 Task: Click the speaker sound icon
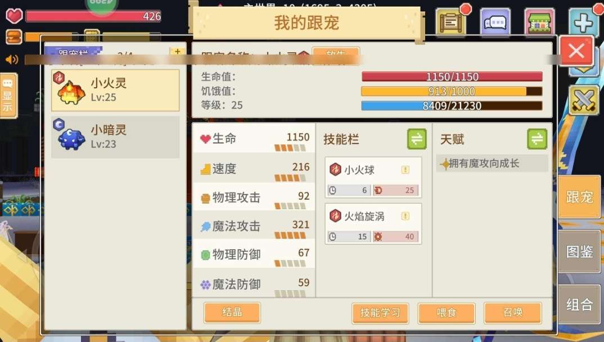click(x=12, y=59)
